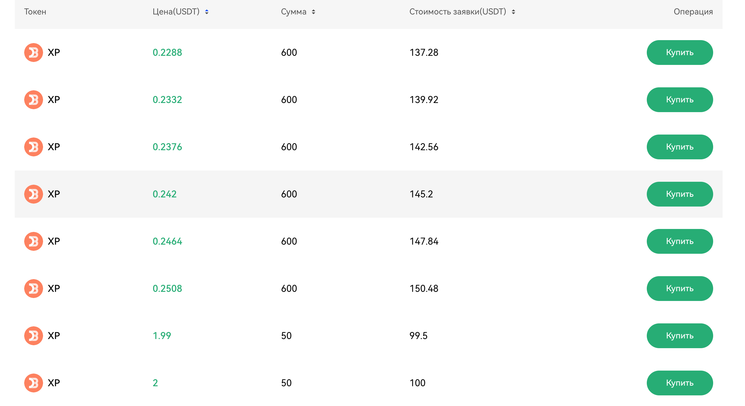Buy the 100 USDT order priced 2
The image size is (745, 406).
680,383
